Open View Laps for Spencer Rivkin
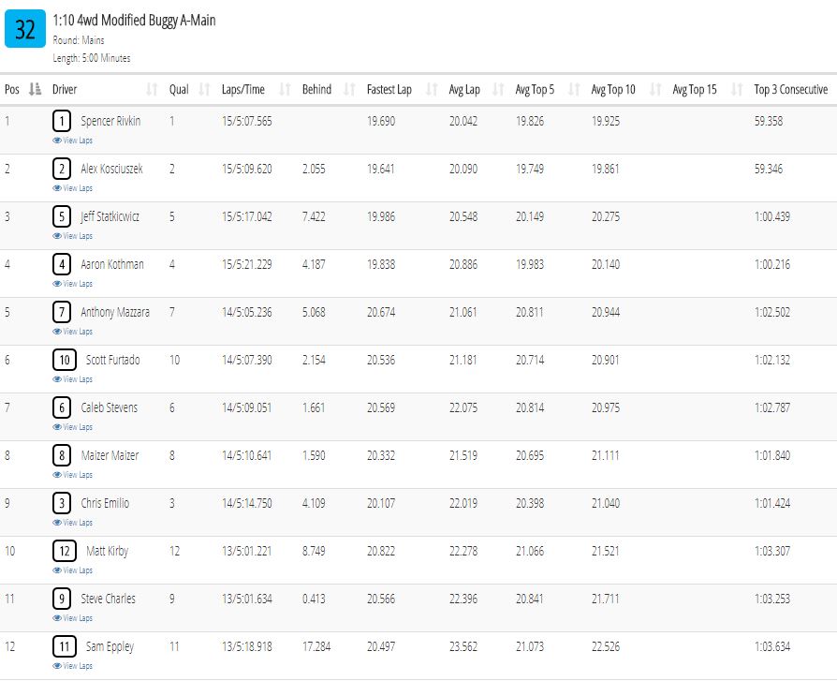The height and width of the screenshot is (681, 837). 73,141
